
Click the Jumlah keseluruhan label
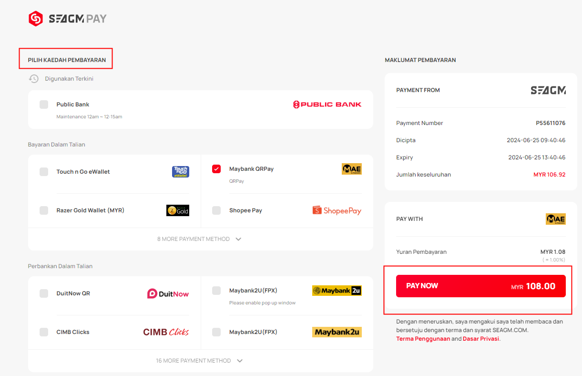[424, 175]
